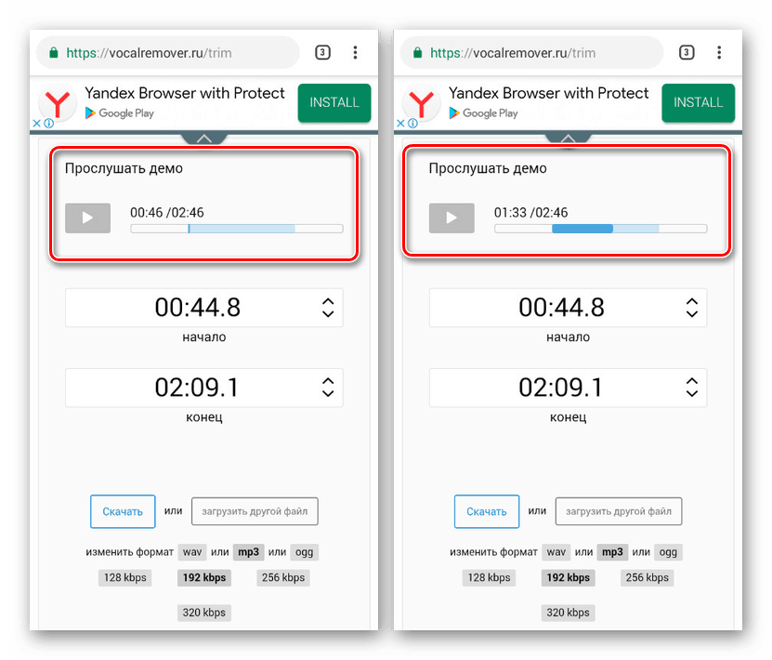This screenshot has width=772, height=660.
Task: Click the URL address bar in the left browser
Action: (x=168, y=53)
